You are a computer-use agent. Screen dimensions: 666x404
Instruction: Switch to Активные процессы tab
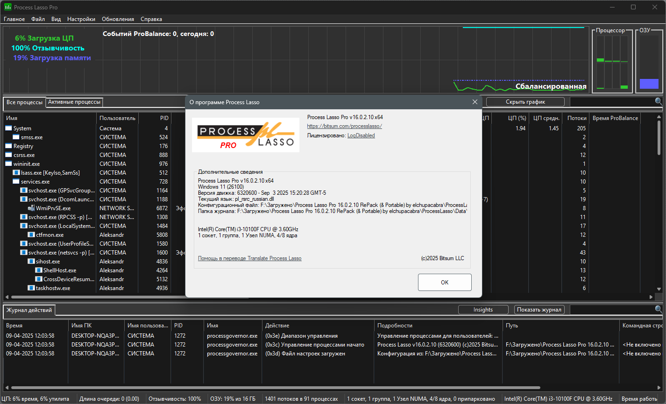click(x=74, y=102)
